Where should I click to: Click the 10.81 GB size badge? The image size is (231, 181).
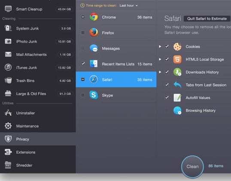pos(64,41)
